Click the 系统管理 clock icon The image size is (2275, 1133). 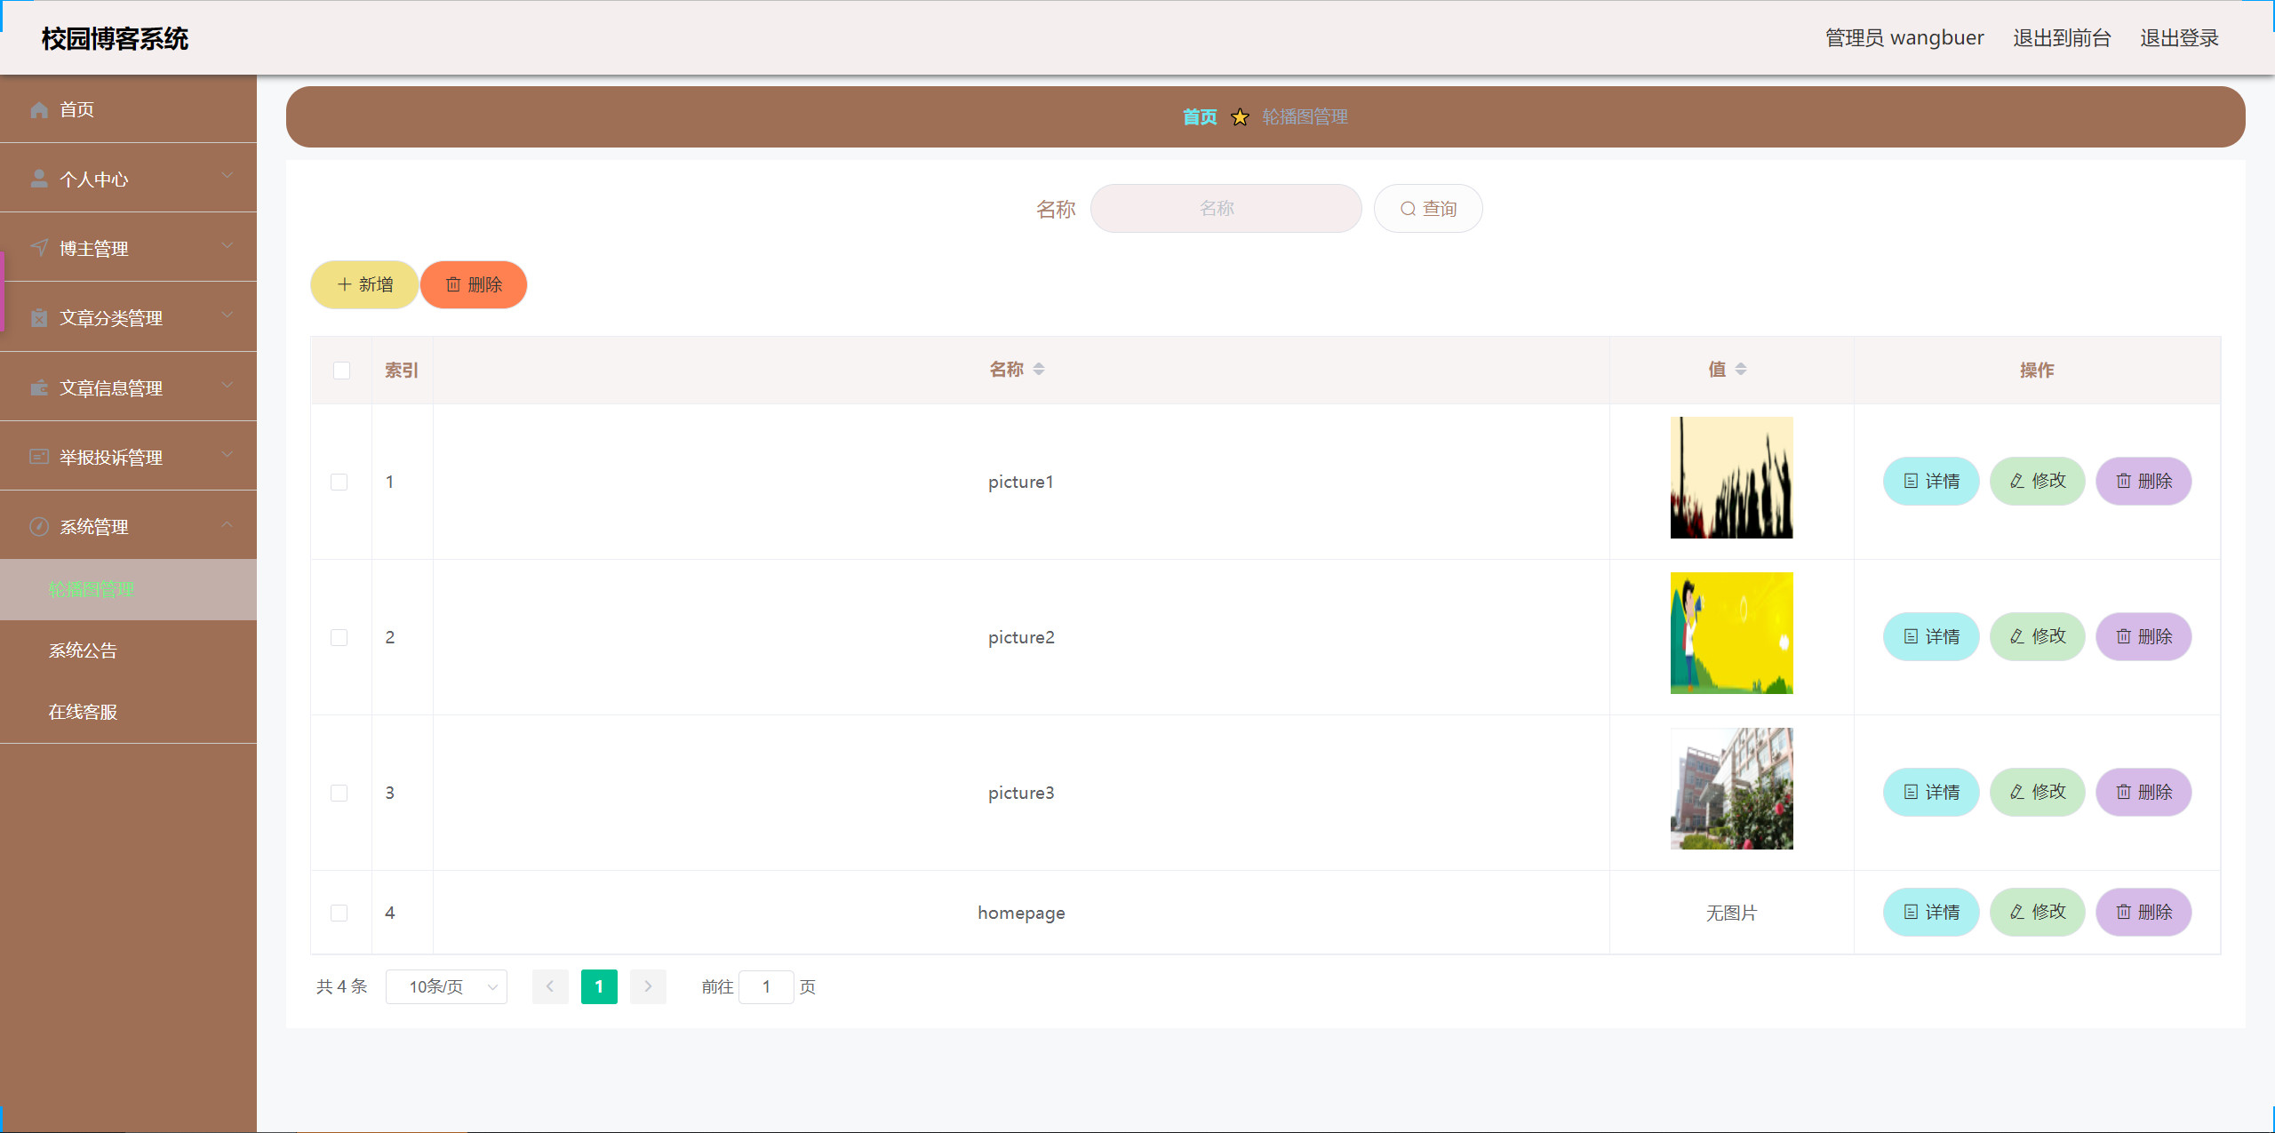[39, 526]
